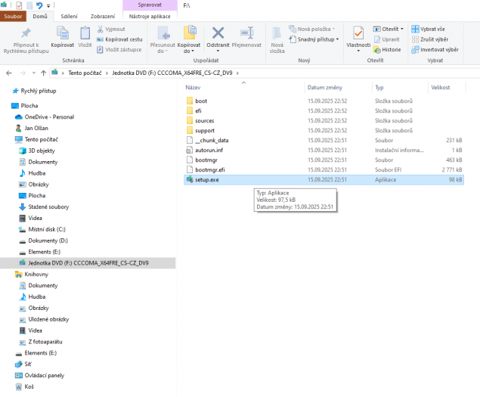Select the sources folder
The width and height of the screenshot is (480, 397).
205,121
